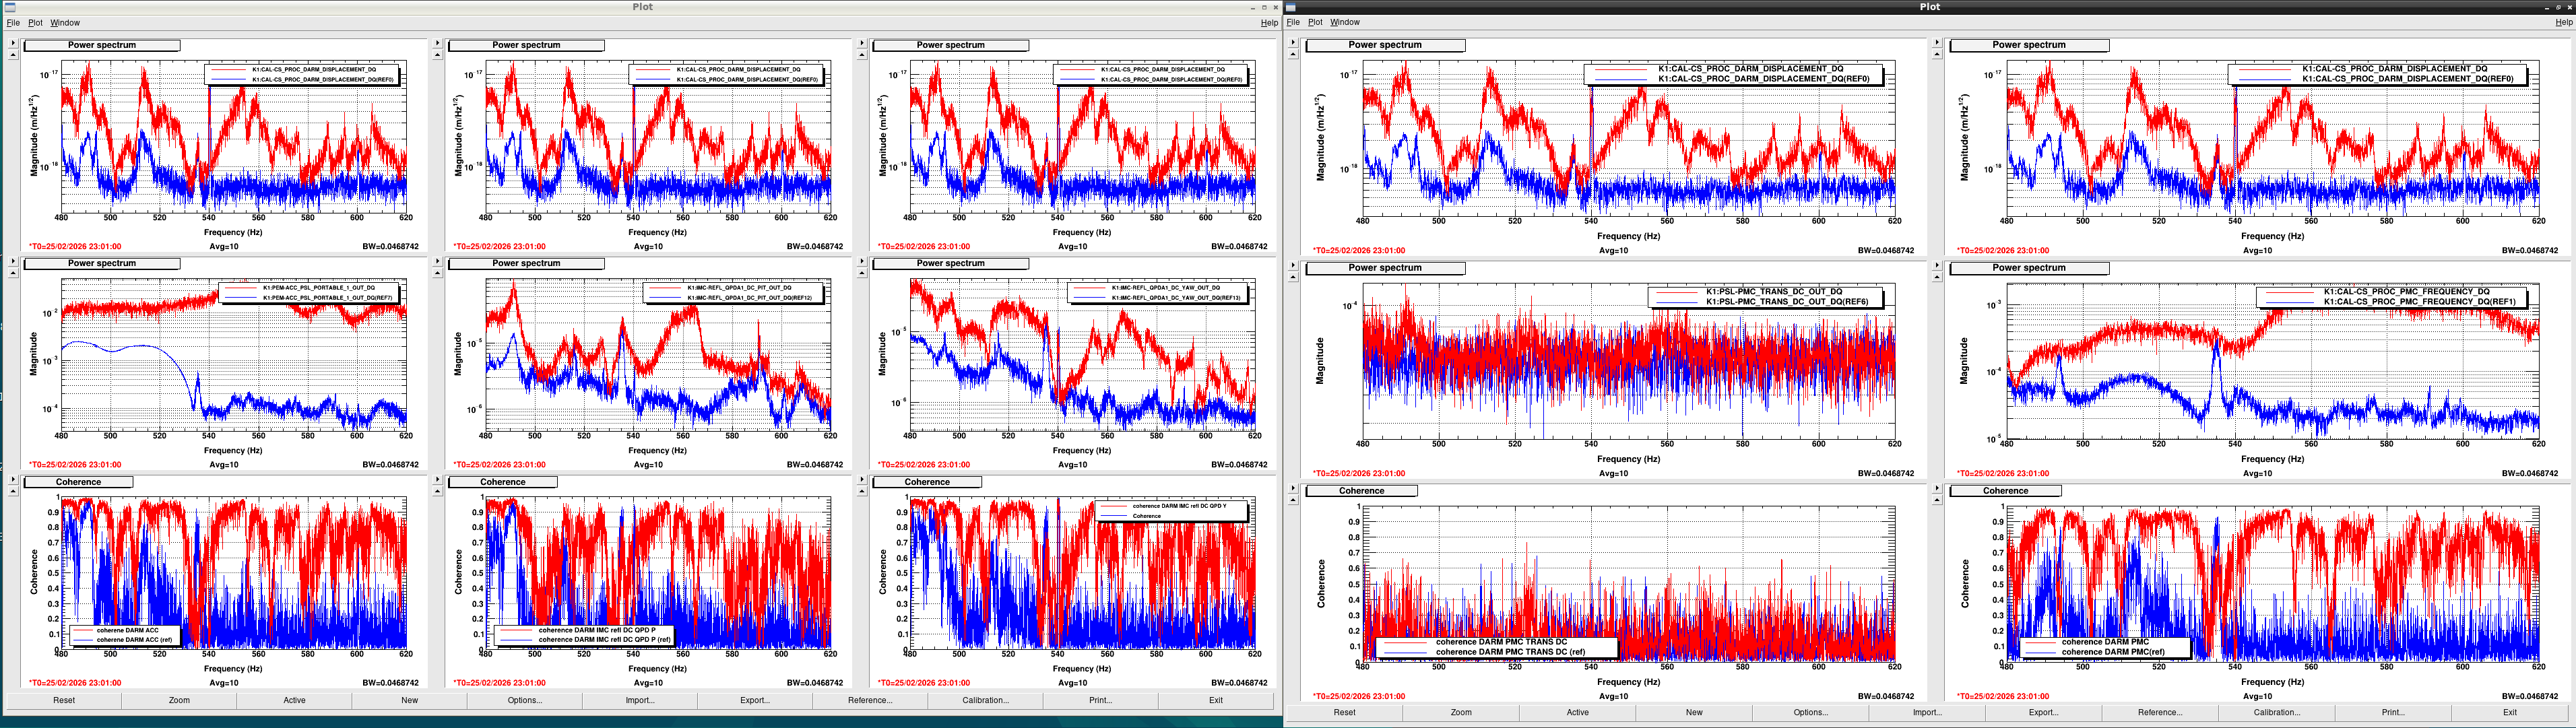
Task: Click red line swatch in PEM-ACC plot legend
Action: tap(240, 288)
